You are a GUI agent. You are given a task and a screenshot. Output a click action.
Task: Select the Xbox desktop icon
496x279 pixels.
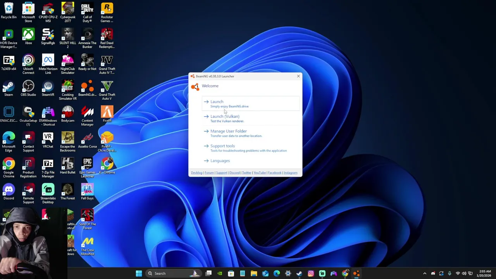point(28,37)
